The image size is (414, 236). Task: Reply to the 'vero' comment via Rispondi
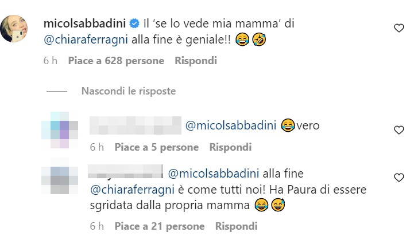coord(230,147)
